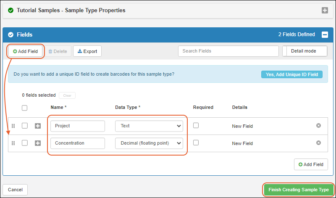Remove the Project field with X icon

click(318, 126)
